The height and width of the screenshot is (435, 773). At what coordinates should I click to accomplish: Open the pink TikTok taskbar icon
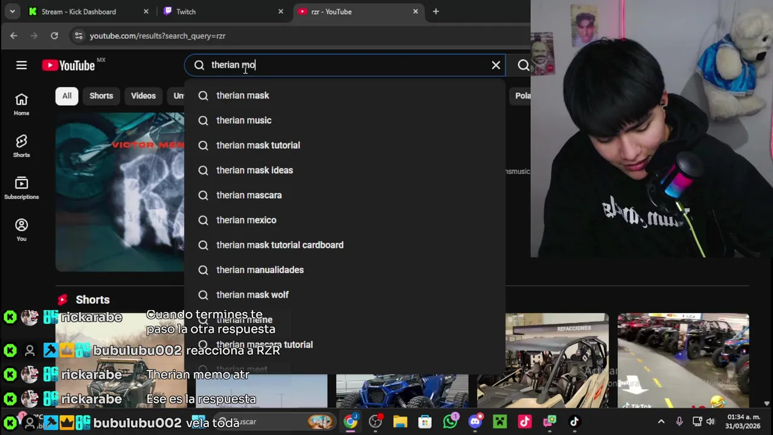click(x=524, y=422)
